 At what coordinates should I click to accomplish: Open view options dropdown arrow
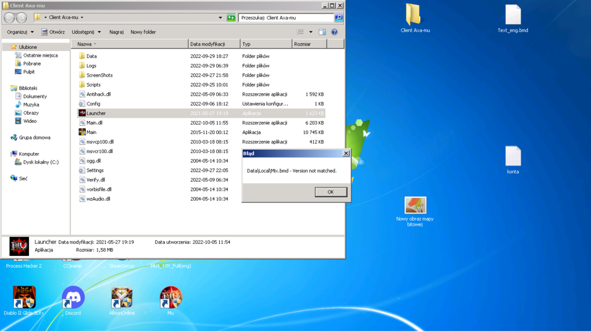[x=311, y=32]
